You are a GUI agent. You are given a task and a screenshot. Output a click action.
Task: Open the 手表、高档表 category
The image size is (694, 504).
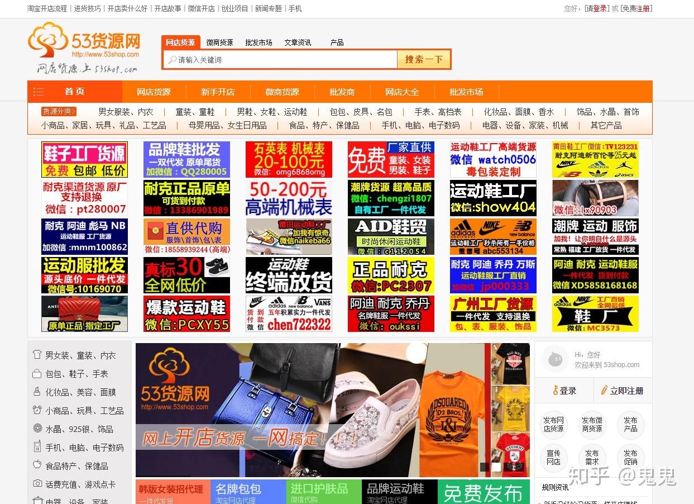438,112
